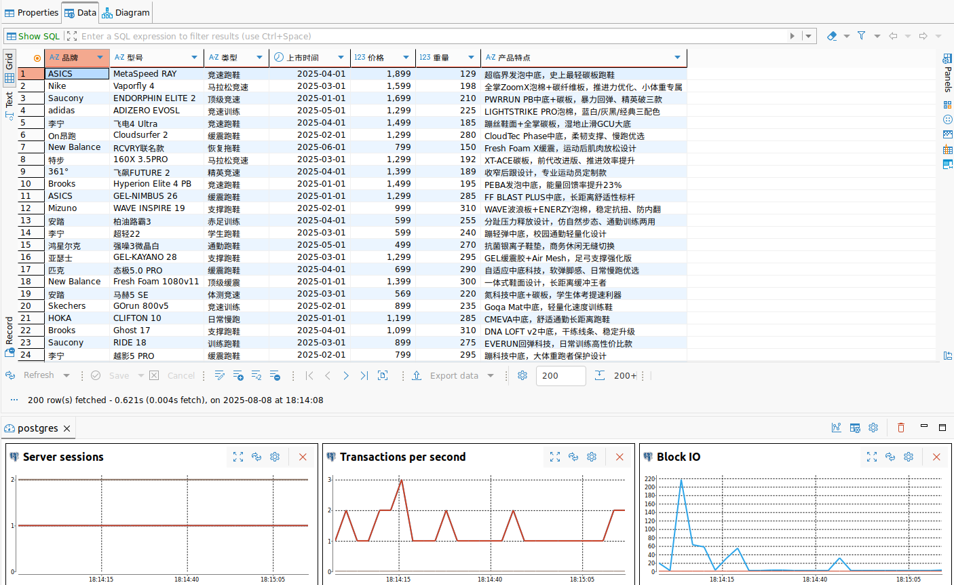The image size is (954, 585).
Task: Click the dashboard toolbar settings gear
Action: [873, 428]
